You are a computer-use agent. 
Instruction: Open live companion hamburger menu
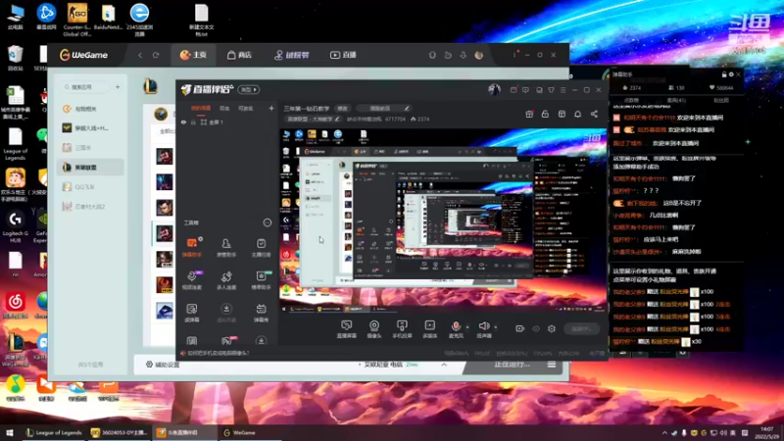[563, 90]
